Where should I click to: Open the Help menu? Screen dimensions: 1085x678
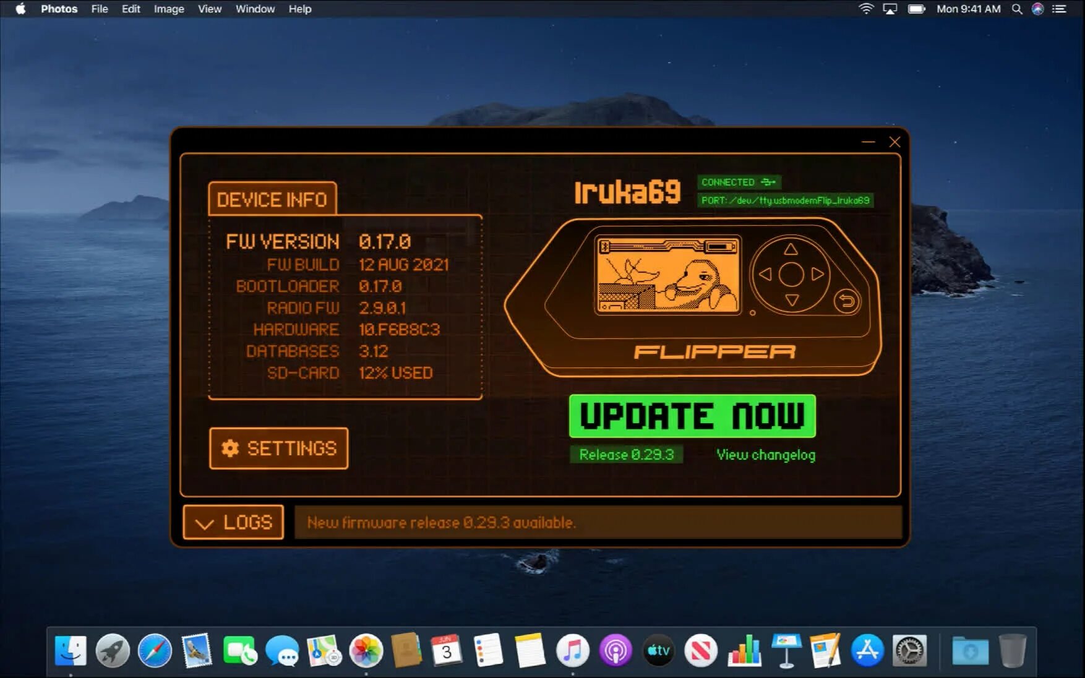click(300, 9)
